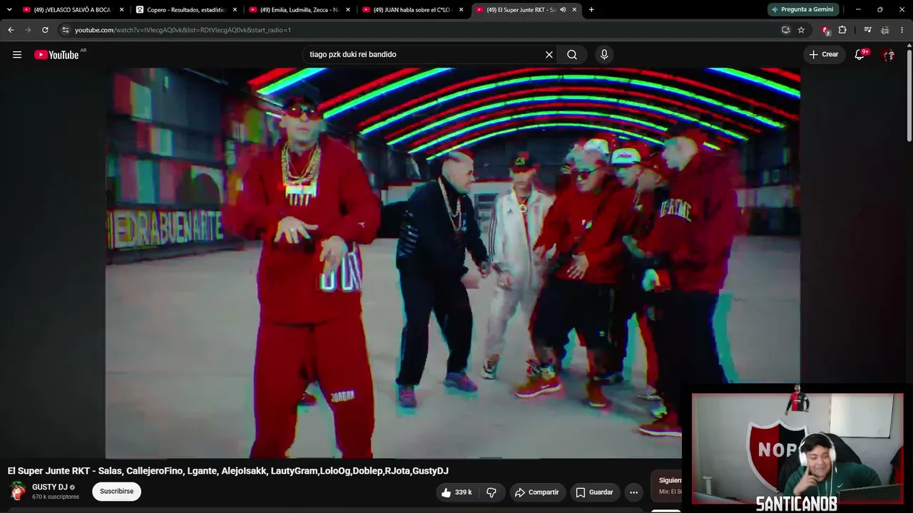Viewport: 913px width, 513px height.
Task: Open YouTube notifications bell
Action: coord(860,55)
